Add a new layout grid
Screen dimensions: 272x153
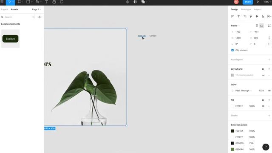coord(269,69)
